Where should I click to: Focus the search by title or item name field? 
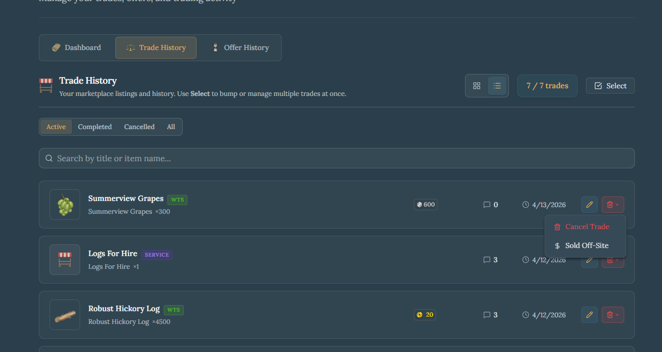(337, 158)
